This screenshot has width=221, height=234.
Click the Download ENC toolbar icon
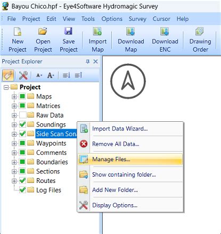[x=165, y=31]
